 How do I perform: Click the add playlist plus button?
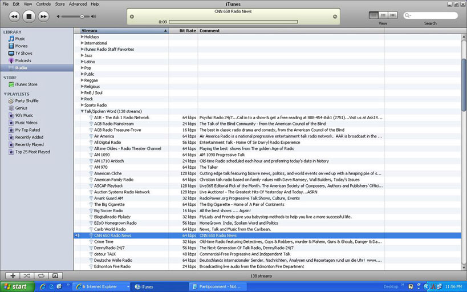click(x=13, y=276)
